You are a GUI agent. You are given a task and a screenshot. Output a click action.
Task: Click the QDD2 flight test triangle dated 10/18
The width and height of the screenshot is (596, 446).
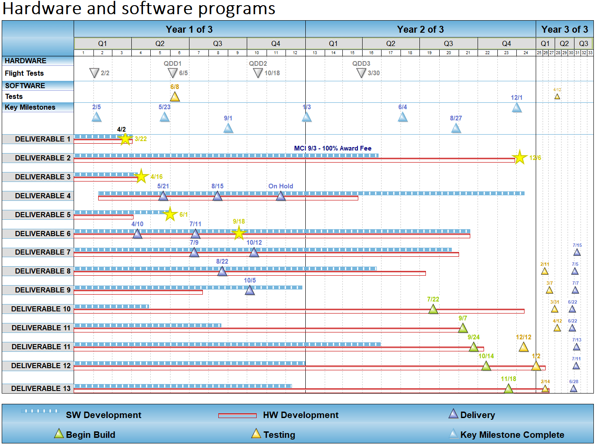[257, 73]
